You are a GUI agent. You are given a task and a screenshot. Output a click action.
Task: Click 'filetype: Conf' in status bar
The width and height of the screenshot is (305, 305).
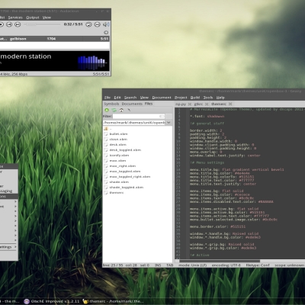click(x=258, y=265)
